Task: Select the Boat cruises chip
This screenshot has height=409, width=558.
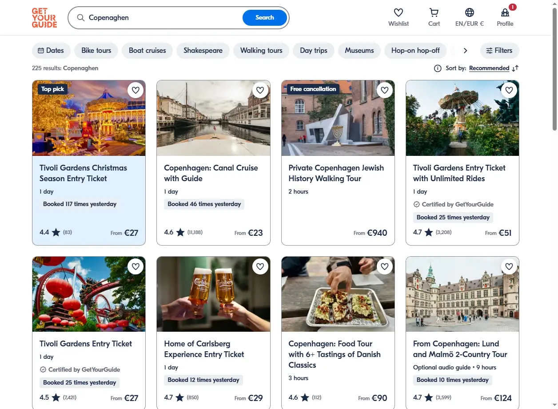Action: [x=147, y=51]
